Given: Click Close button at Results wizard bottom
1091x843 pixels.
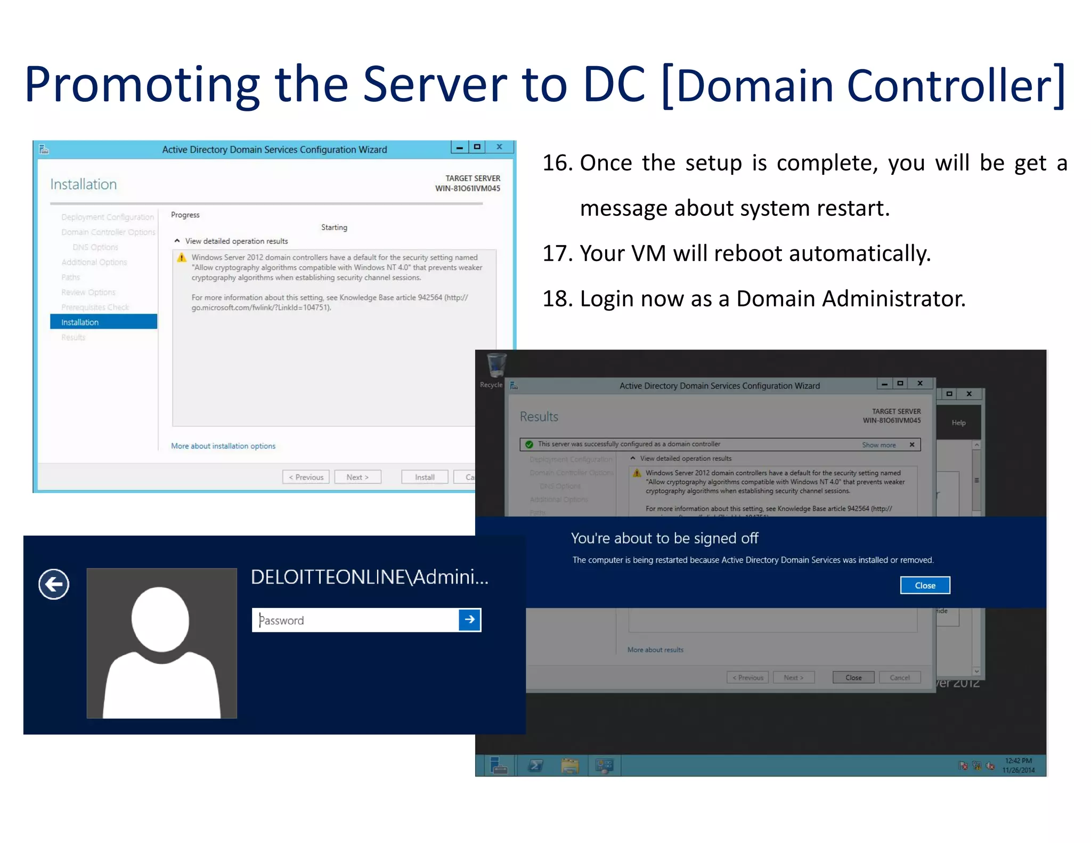Looking at the screenshot, I should click(x=853, y=677).
